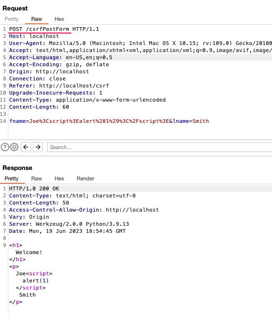272x317 pixels.
Task: Open search settings gear icon
Action: tap(14, 147)
